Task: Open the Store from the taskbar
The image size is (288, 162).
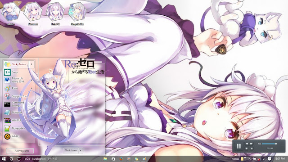Action: click(x=113, y=159)
